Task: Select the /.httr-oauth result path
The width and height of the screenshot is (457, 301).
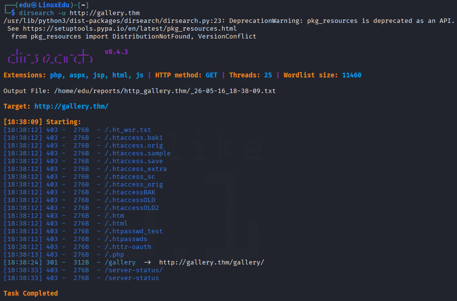Action: 128,247
